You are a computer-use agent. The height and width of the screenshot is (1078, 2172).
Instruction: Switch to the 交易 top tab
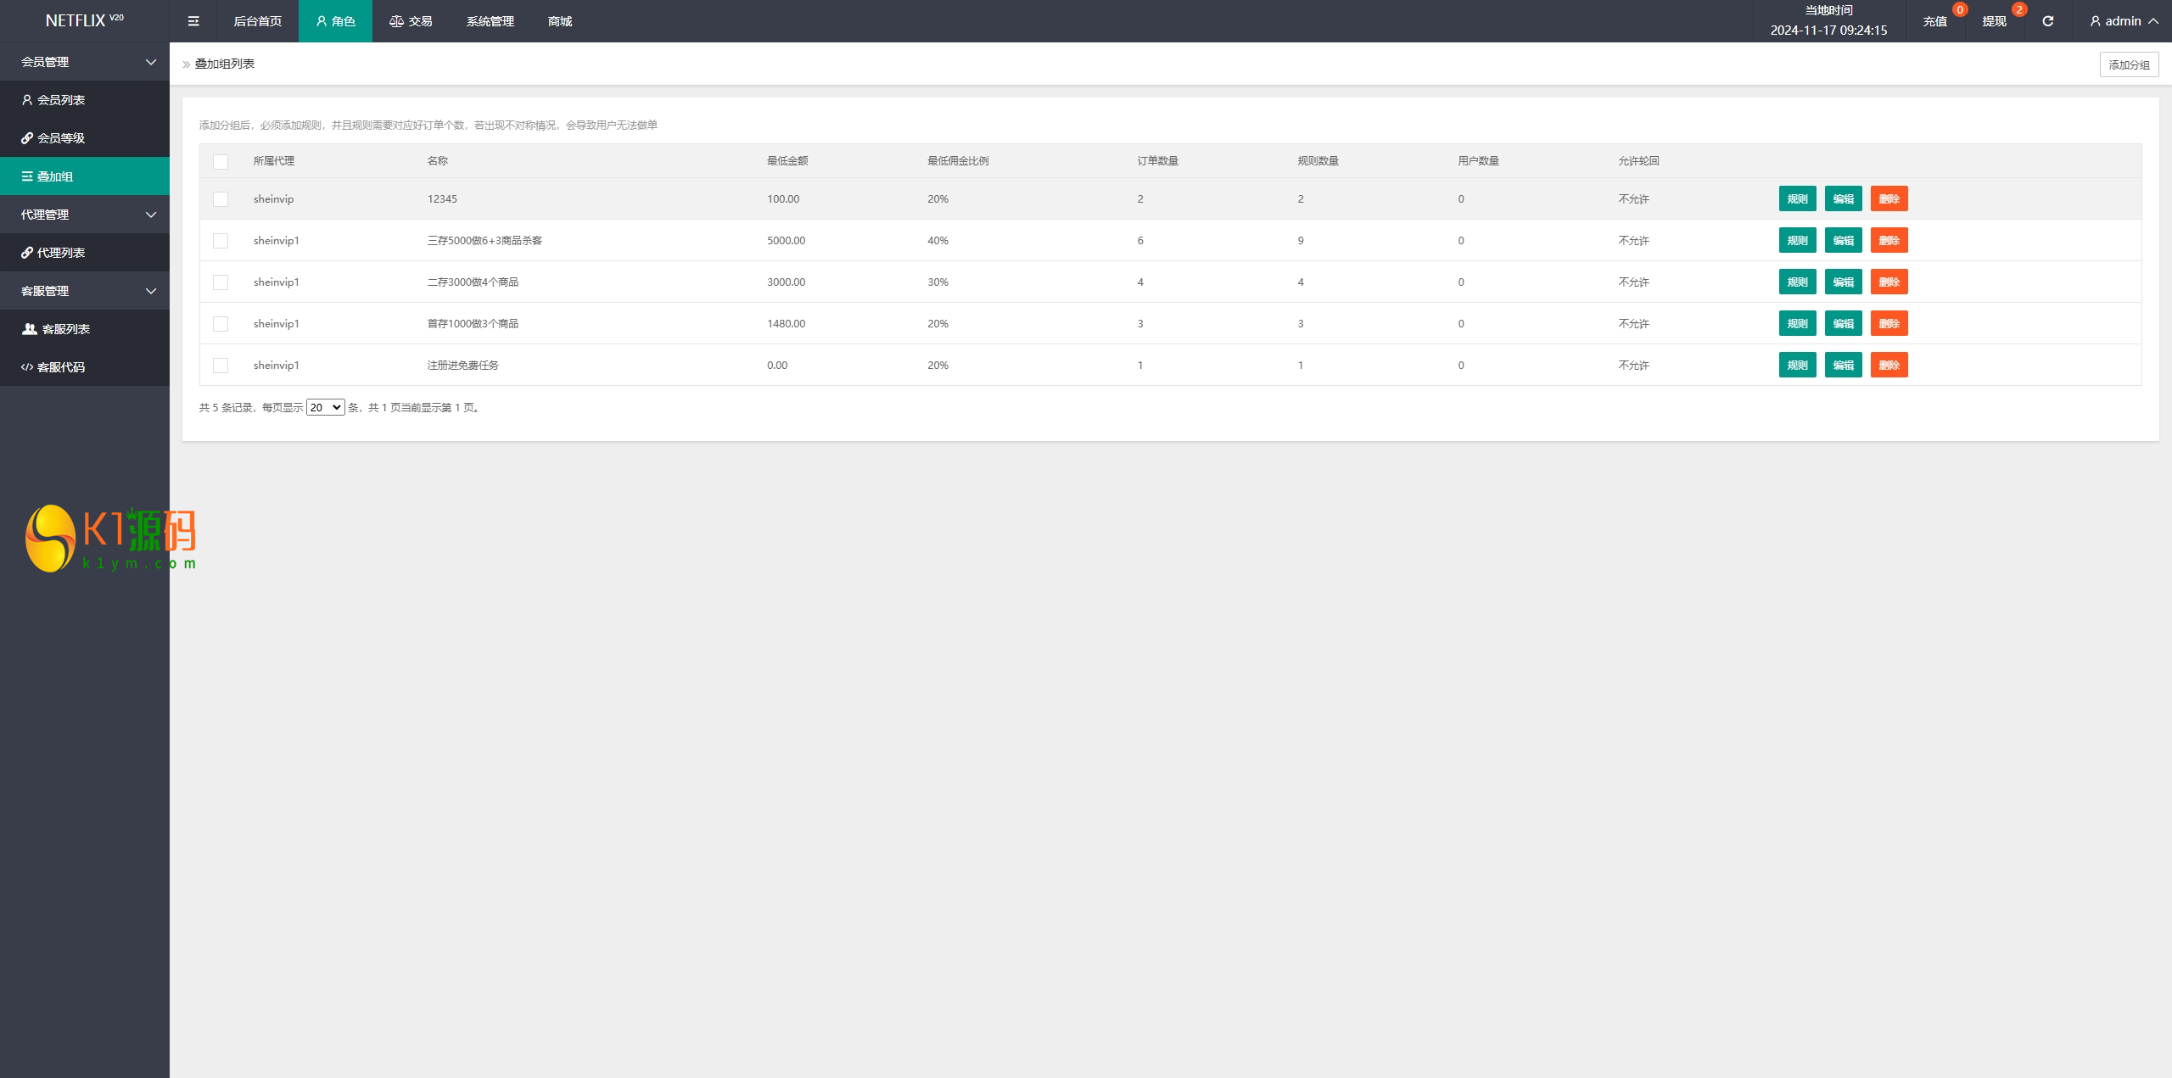(x=411, y=21)
